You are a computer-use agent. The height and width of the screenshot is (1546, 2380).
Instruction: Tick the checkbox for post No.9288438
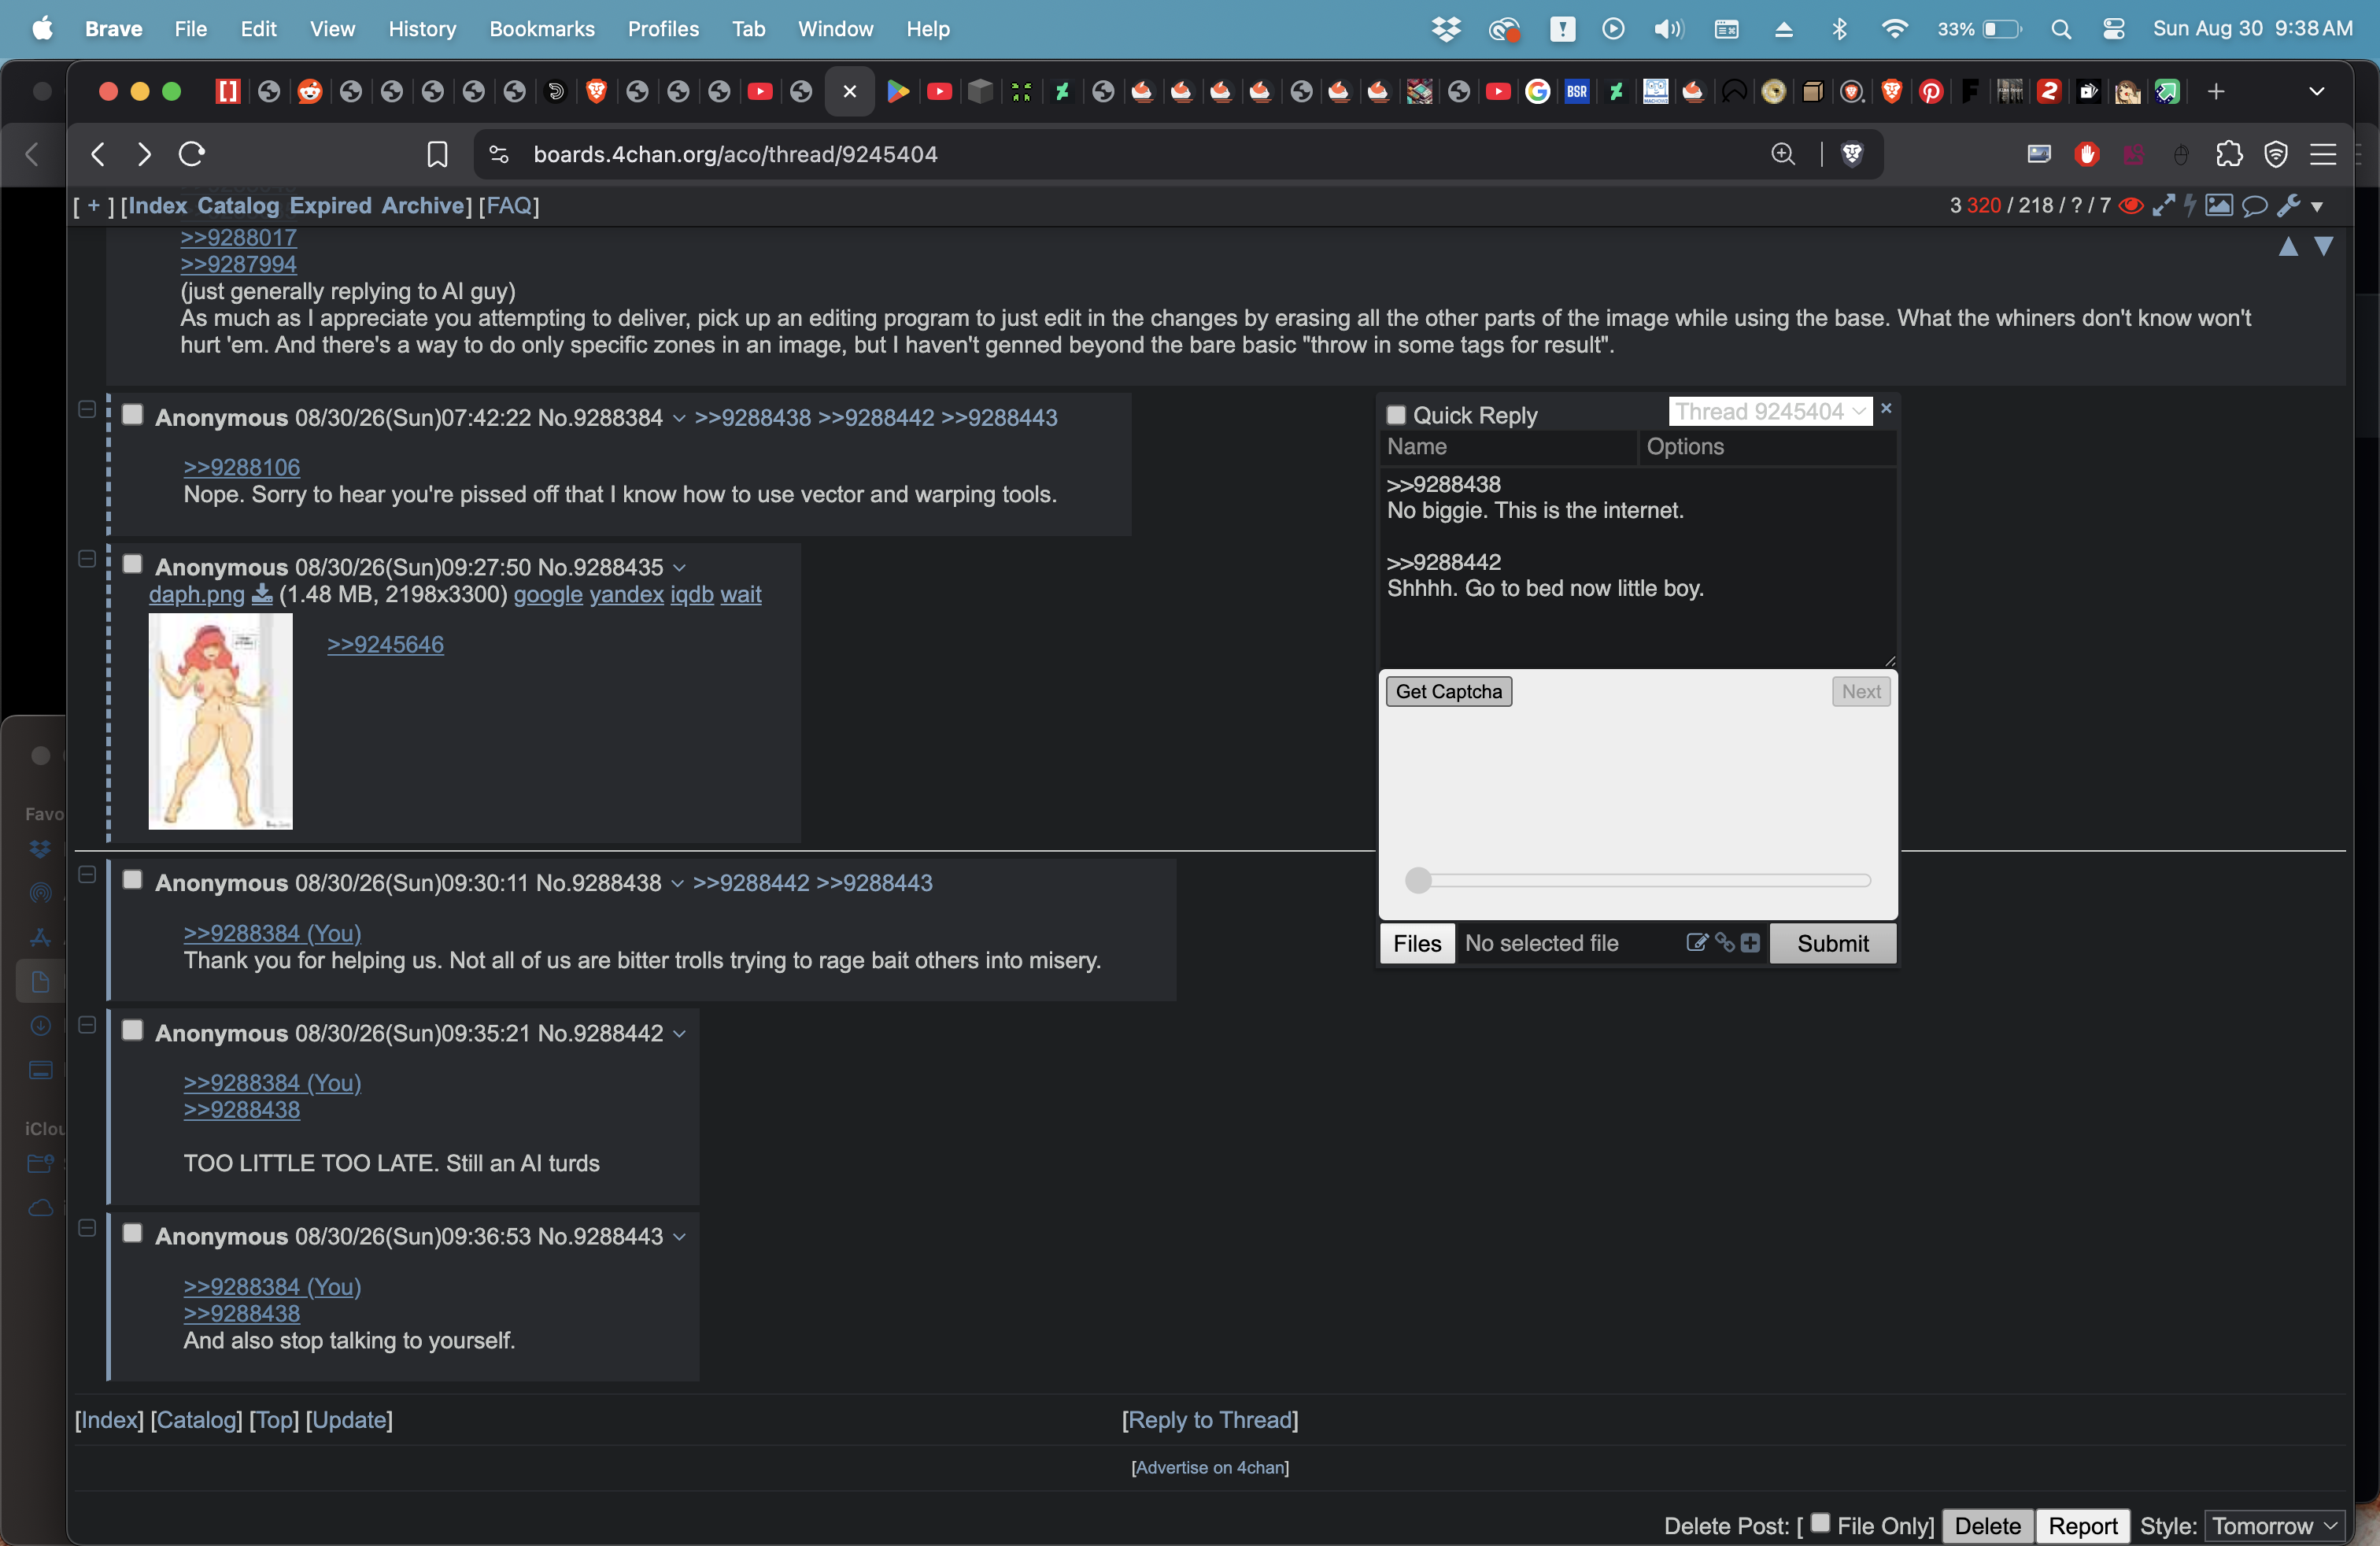(x=132, y=880)
